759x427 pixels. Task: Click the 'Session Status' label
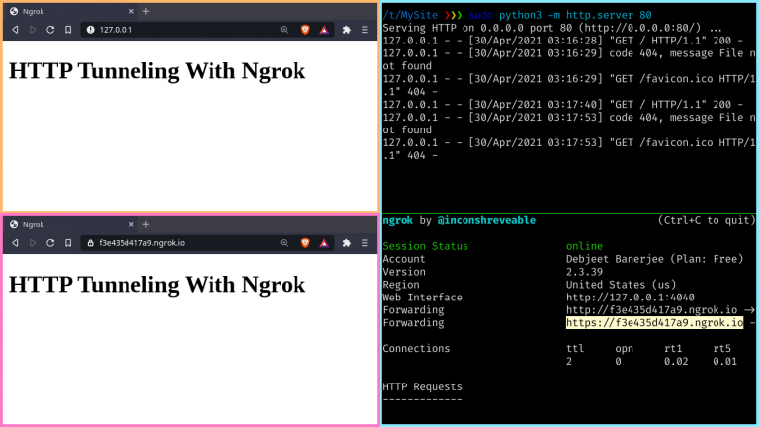point(425,246)
